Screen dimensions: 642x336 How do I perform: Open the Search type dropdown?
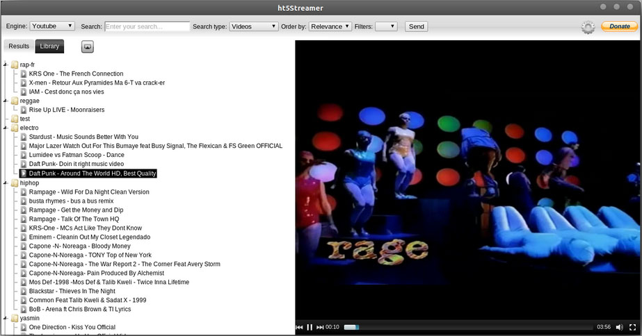tap(254, 26)
